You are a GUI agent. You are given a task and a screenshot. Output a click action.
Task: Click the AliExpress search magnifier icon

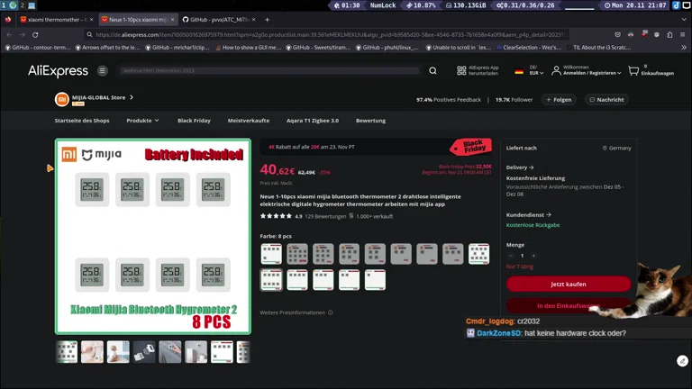[432, 70]
